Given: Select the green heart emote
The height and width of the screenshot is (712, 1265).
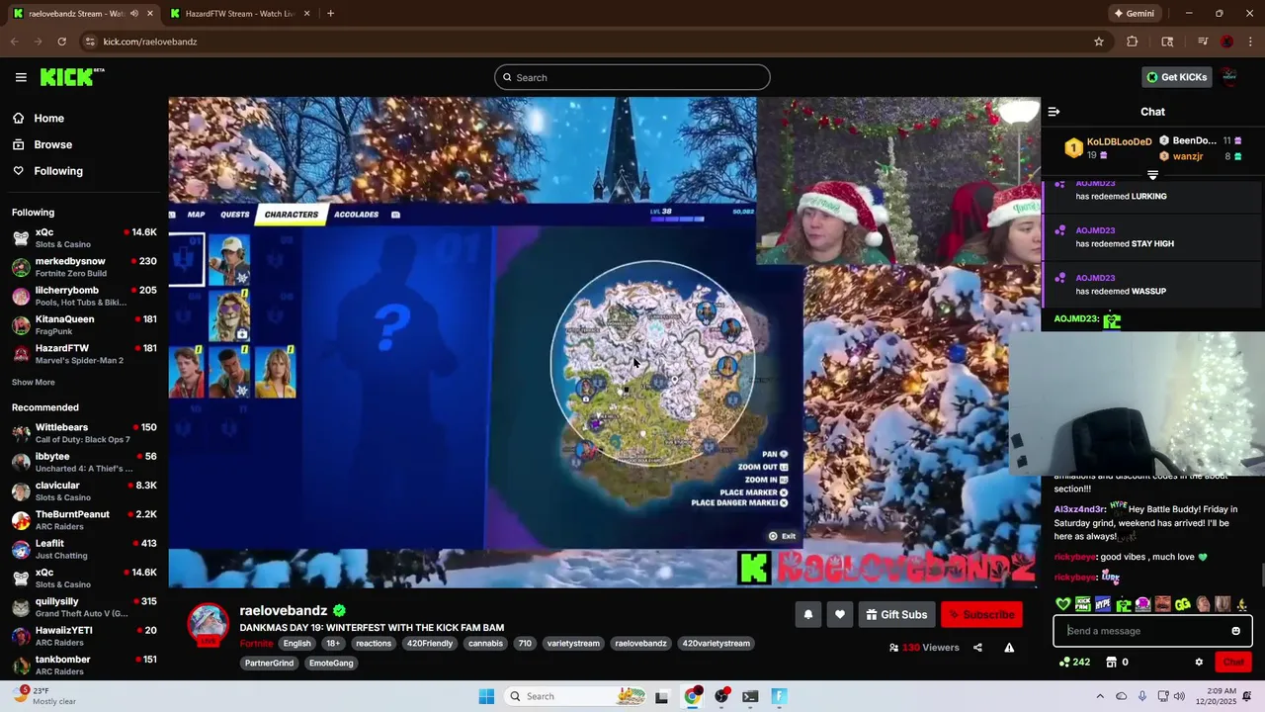Looking at the screenshot, I should [1063, 604].
